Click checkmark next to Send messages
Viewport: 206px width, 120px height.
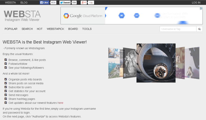[6, 95]
